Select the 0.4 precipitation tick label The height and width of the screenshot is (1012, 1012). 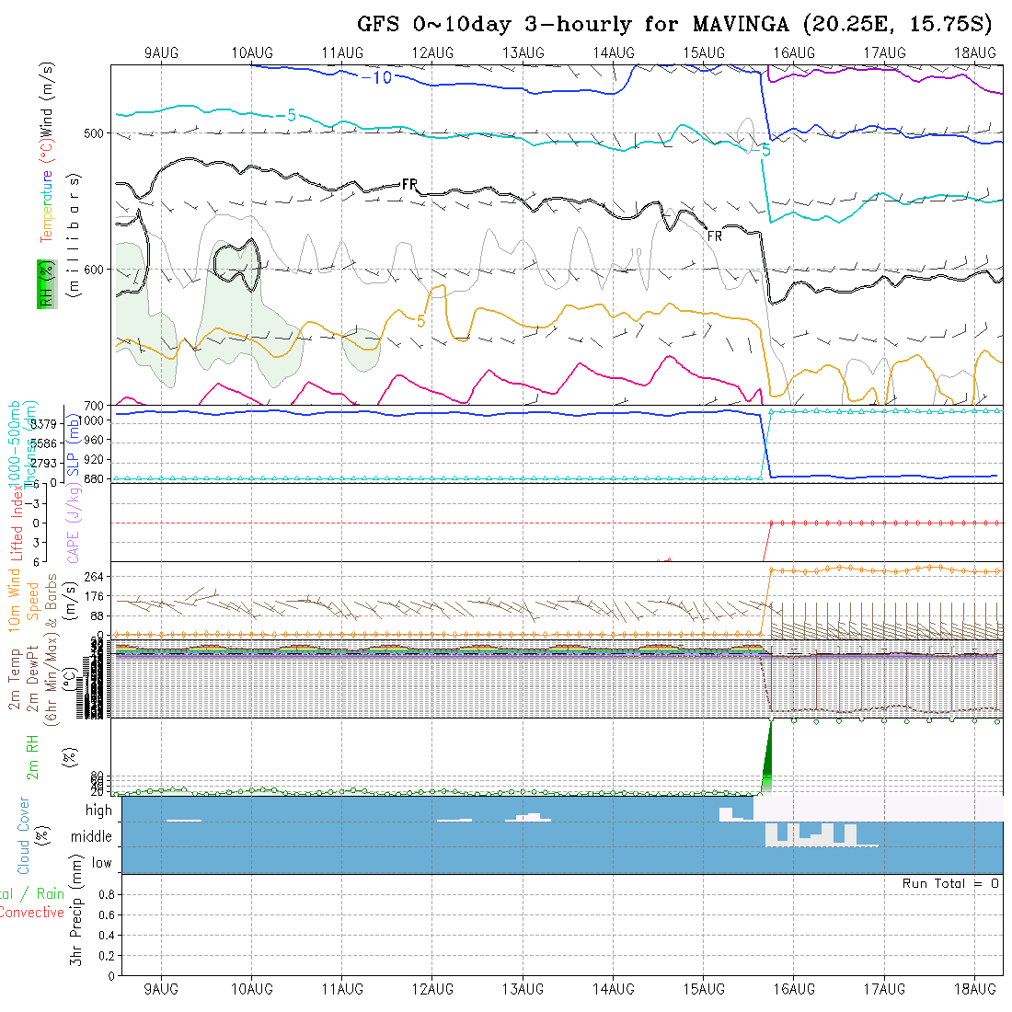[x=107, y=936]
